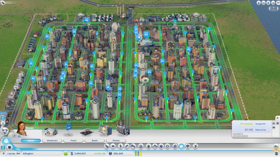Open the medal icon top right
Viewport: 280px width, 157px height.
coord(259,3)
